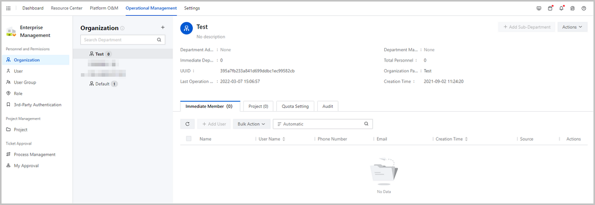Open the Platform O&M top menu
Screen dimensions: 595x205
coord(104,8)
